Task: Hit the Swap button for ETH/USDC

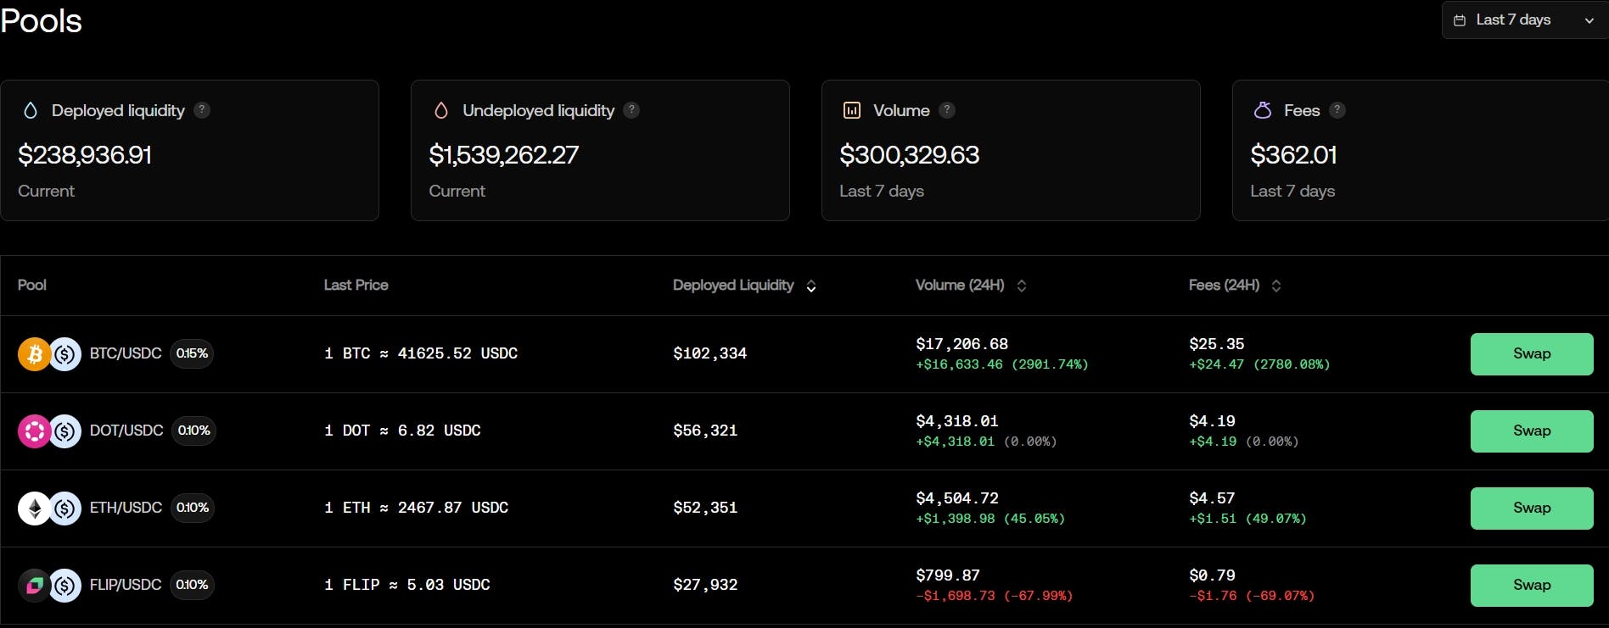Action: [1531, 509]
